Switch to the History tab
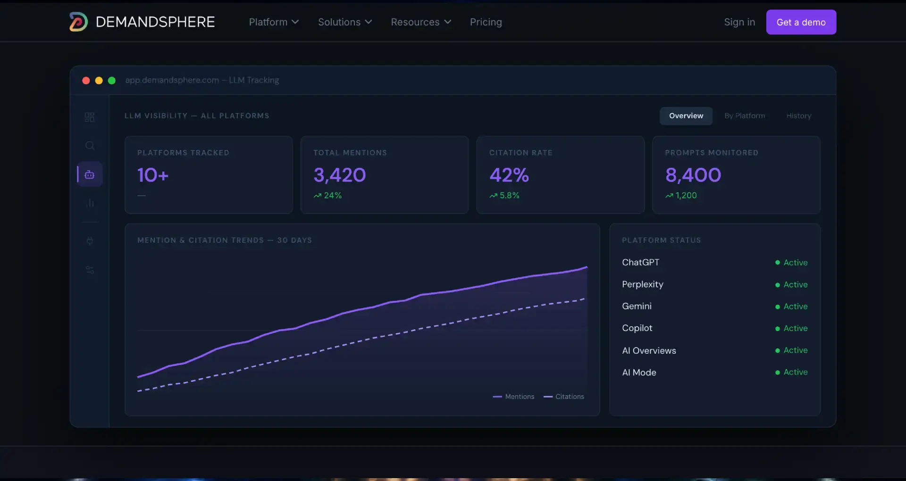The image size is (906, 481). tap(798, 116)
